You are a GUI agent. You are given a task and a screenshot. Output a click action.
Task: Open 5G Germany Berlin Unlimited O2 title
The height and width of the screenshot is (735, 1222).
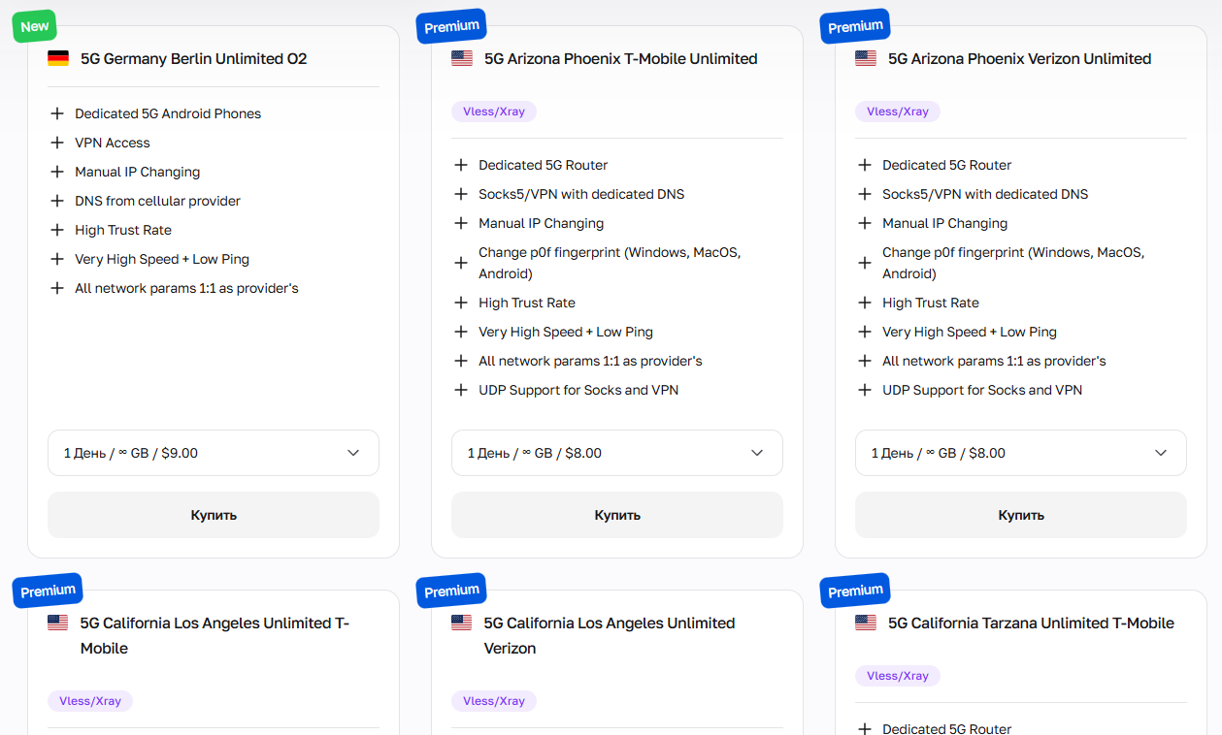(193, 58)
